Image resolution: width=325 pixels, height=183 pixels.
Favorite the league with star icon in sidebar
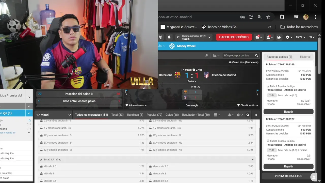[29, 120]
